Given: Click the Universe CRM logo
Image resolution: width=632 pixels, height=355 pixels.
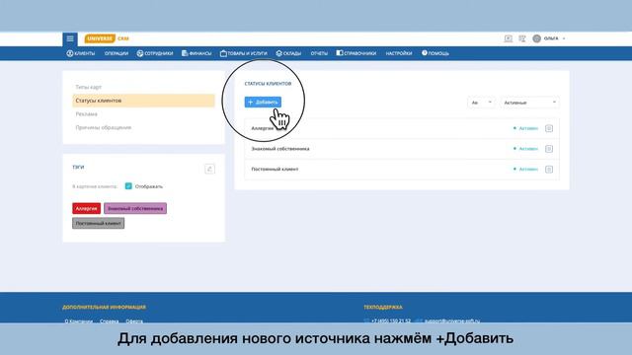Looking at the screenshot, I should (107, 38).
